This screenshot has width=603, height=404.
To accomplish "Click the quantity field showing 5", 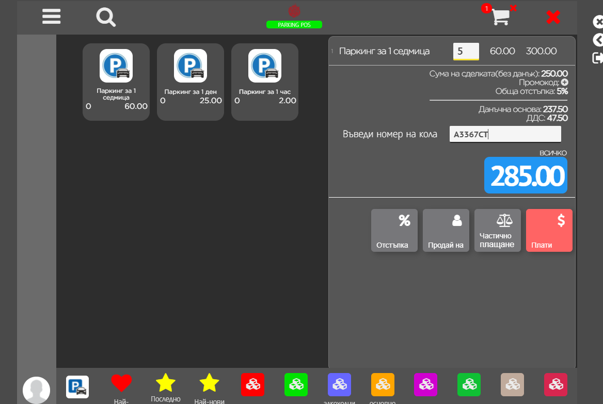I will tap(466, 51).
